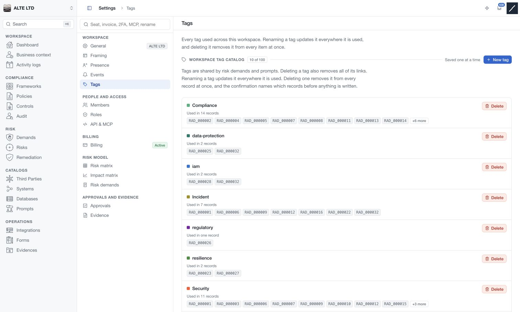Open record RAD_000028 under iam
Viewport: 520px width, 312px height.
pos(200,182)
